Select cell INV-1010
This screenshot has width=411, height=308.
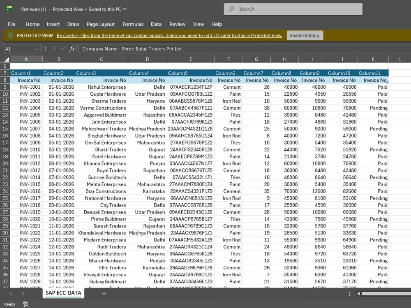coord(26,149)
